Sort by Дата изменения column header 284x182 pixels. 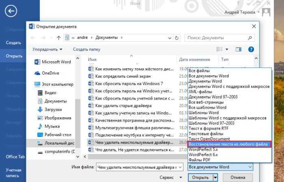tap(194, 59)
